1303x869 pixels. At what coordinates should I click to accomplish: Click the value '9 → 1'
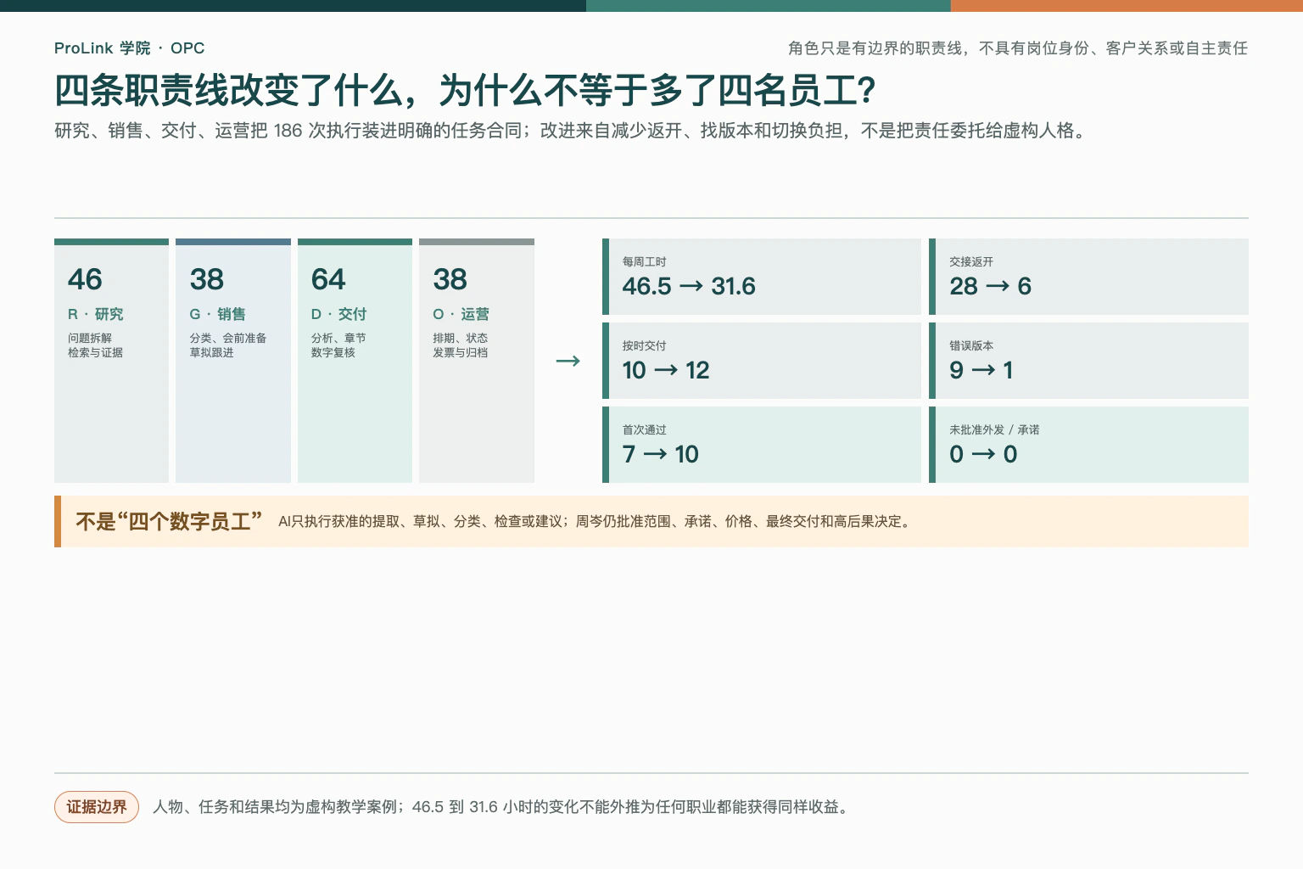(981, 371)
